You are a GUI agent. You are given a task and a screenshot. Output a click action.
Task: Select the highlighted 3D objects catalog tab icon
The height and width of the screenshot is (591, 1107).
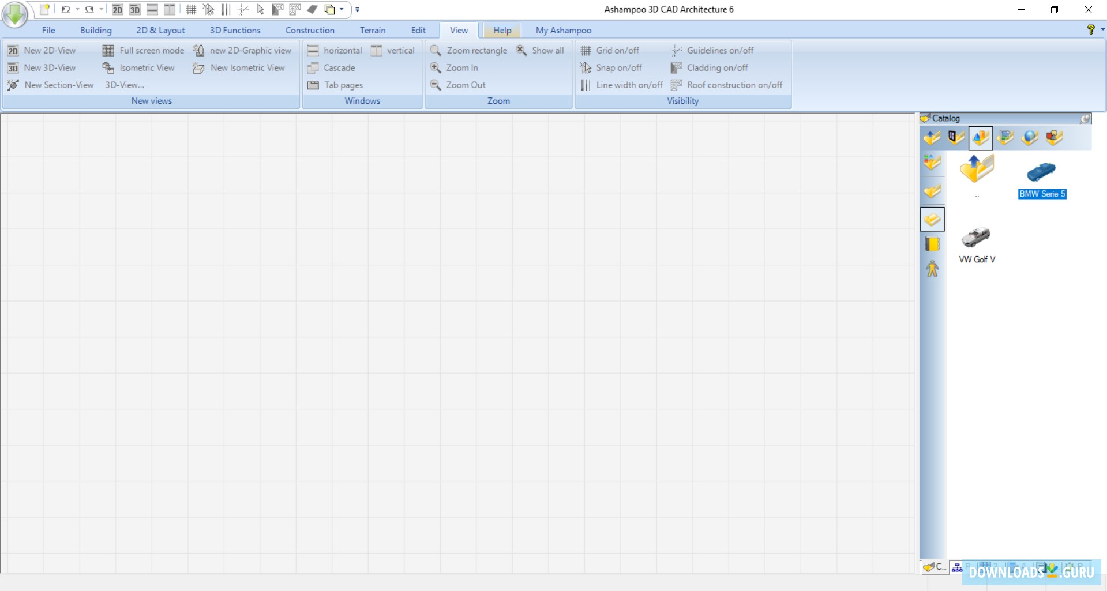click(981, 138)
